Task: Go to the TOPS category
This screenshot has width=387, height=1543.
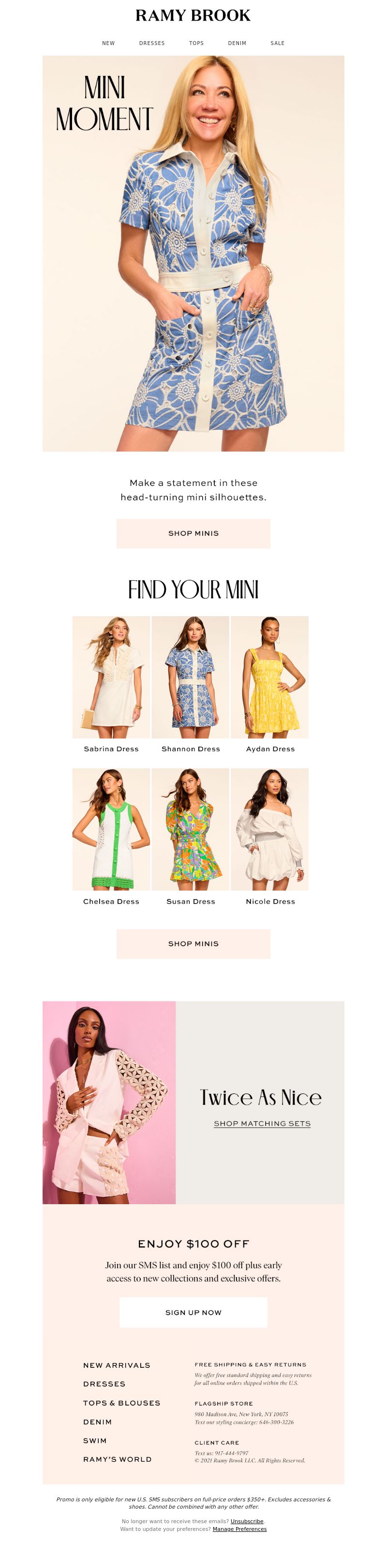Action: [196, 43]
